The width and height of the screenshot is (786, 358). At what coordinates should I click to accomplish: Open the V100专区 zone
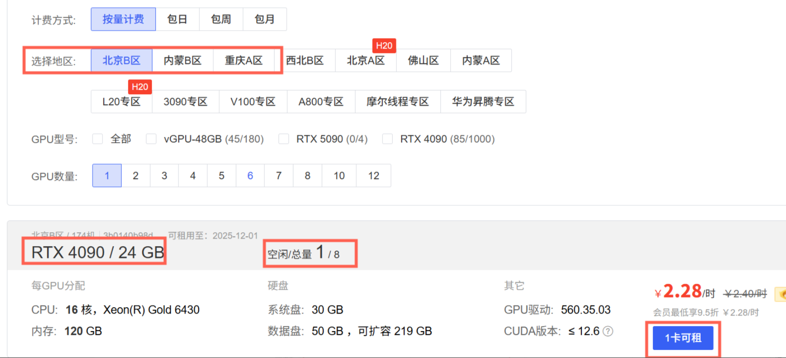tap(253, 102)
